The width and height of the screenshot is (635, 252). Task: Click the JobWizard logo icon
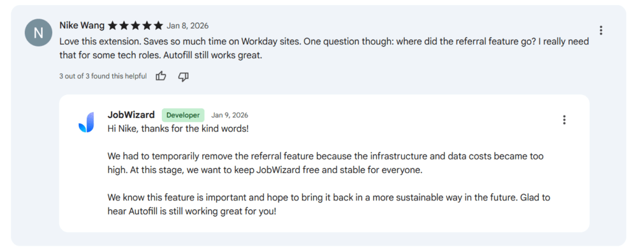pos(86,122)
